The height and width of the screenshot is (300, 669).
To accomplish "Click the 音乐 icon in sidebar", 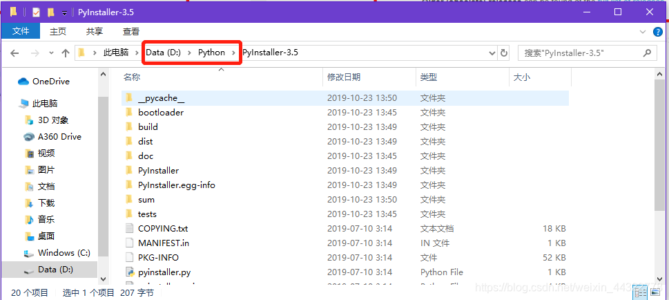I will tap(29, 220).
